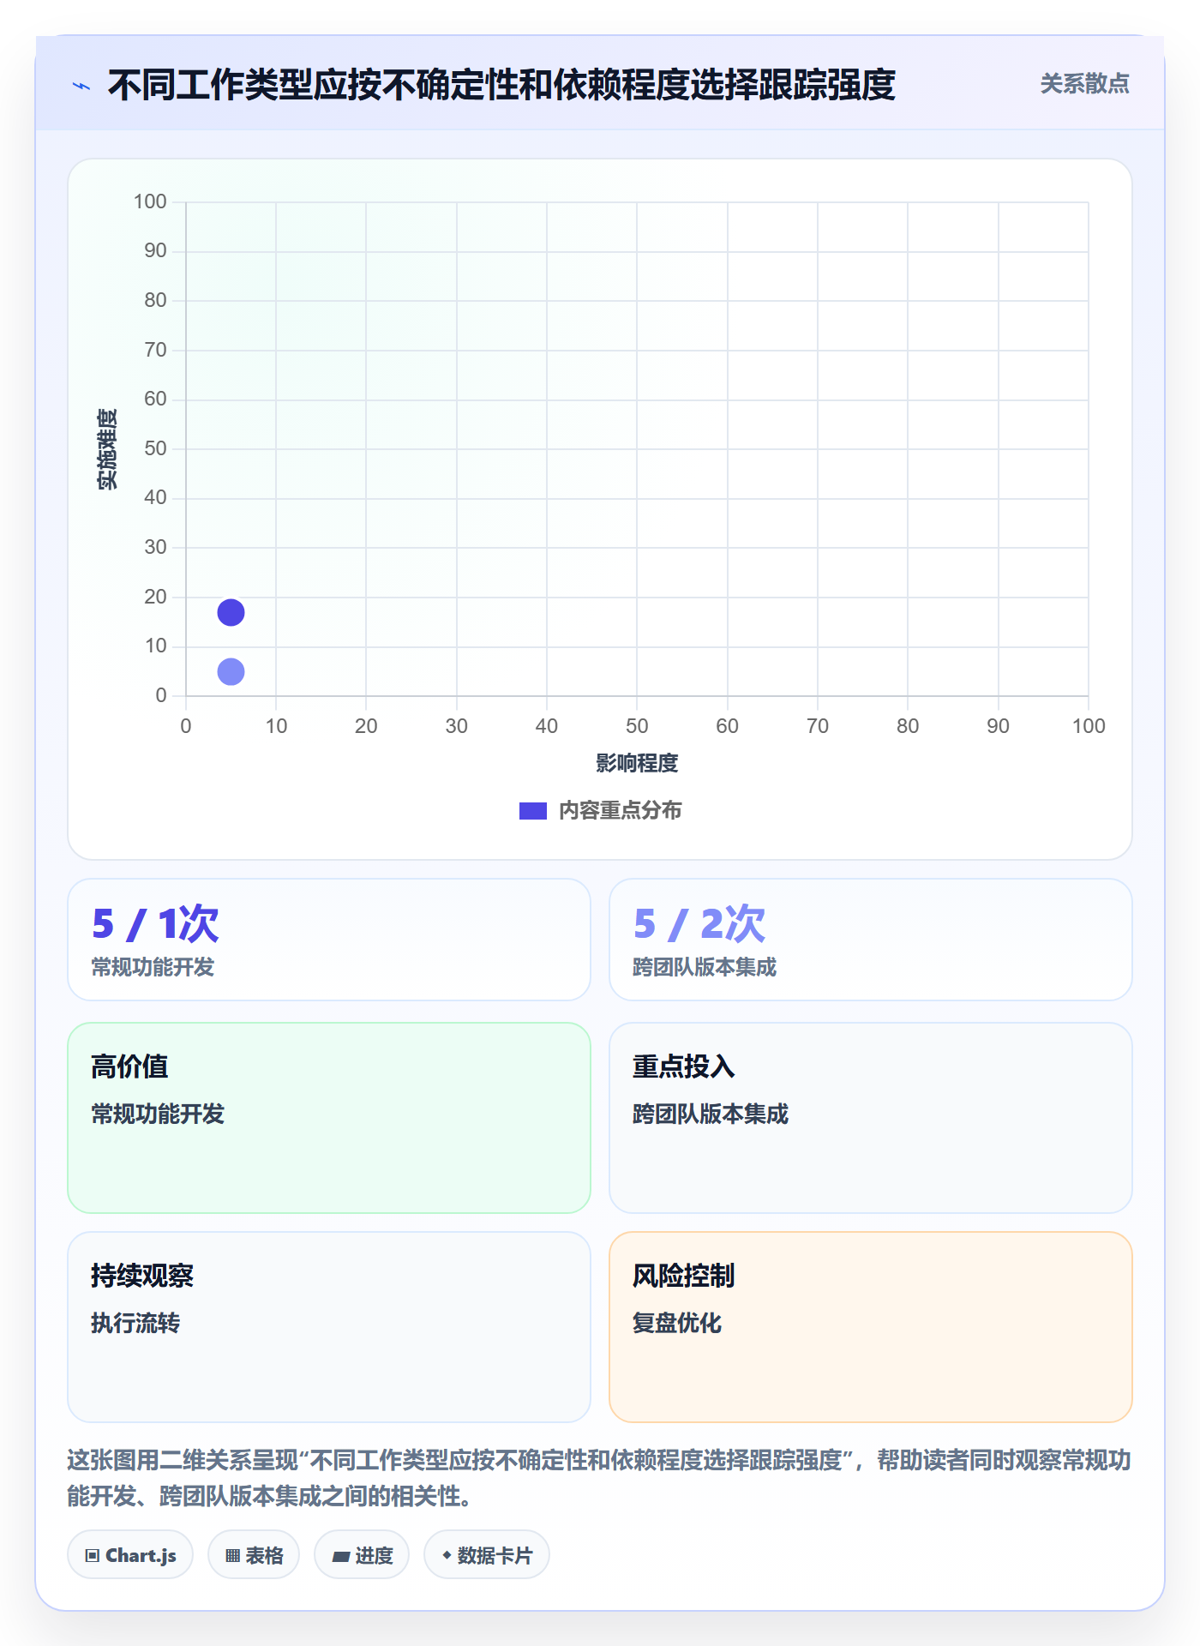Open the 5 / 2次 跨团队版本集成 data card
Screen dimensions: 1200x1646
coord(871,940)
